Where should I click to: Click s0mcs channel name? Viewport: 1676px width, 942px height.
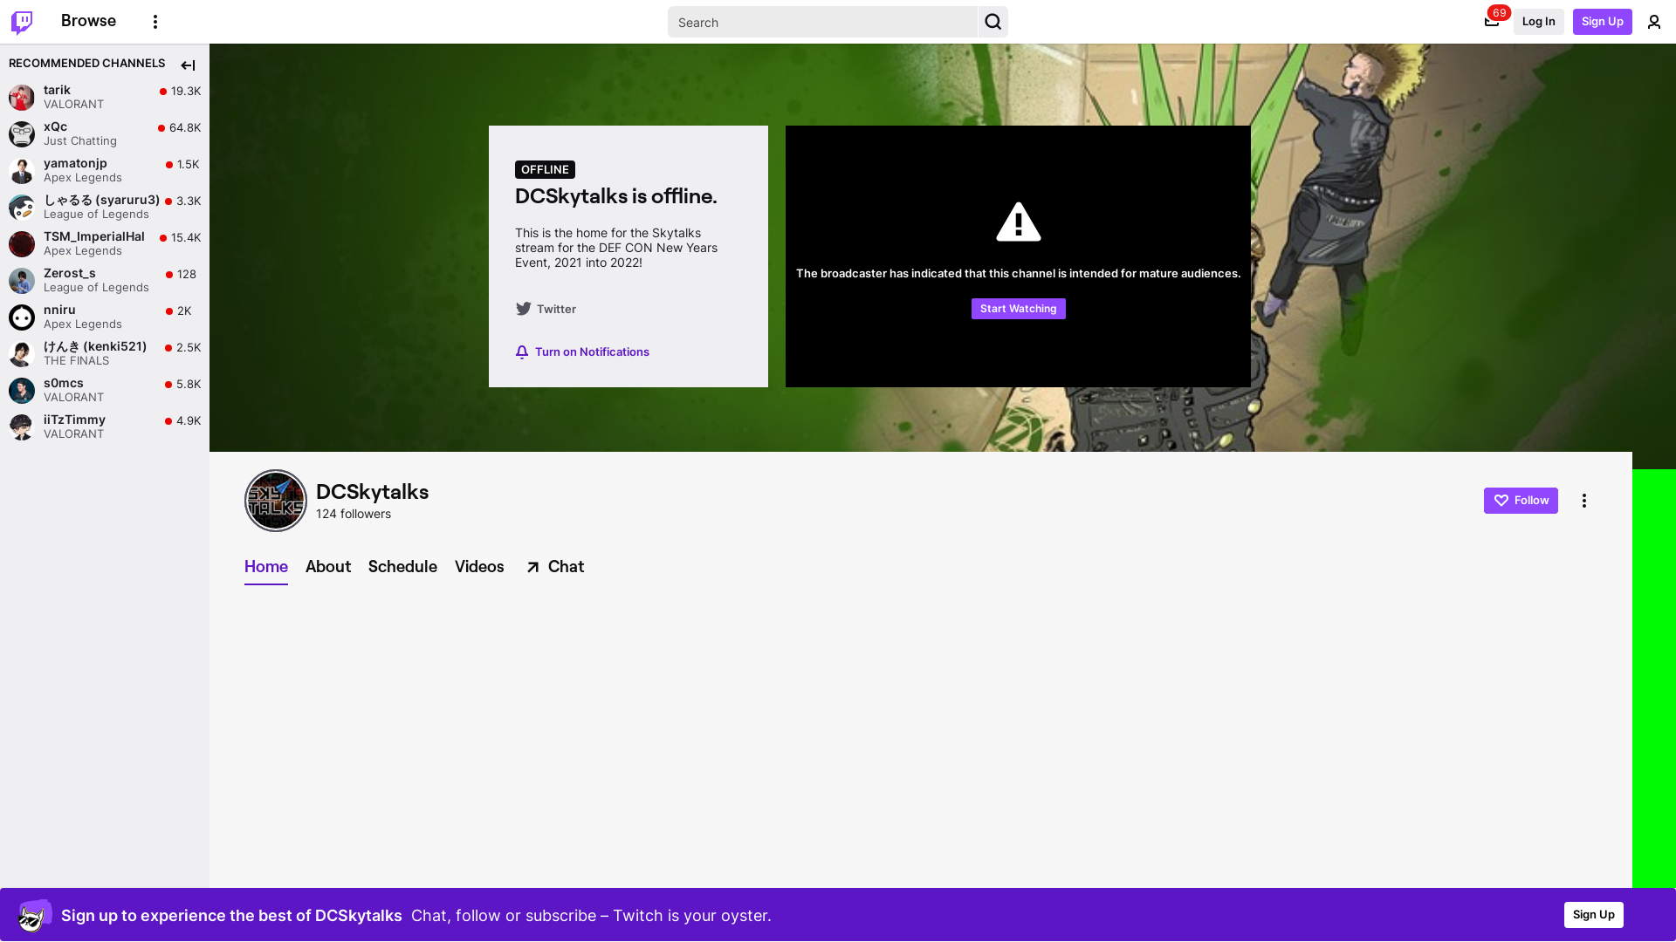pos(64,383)
